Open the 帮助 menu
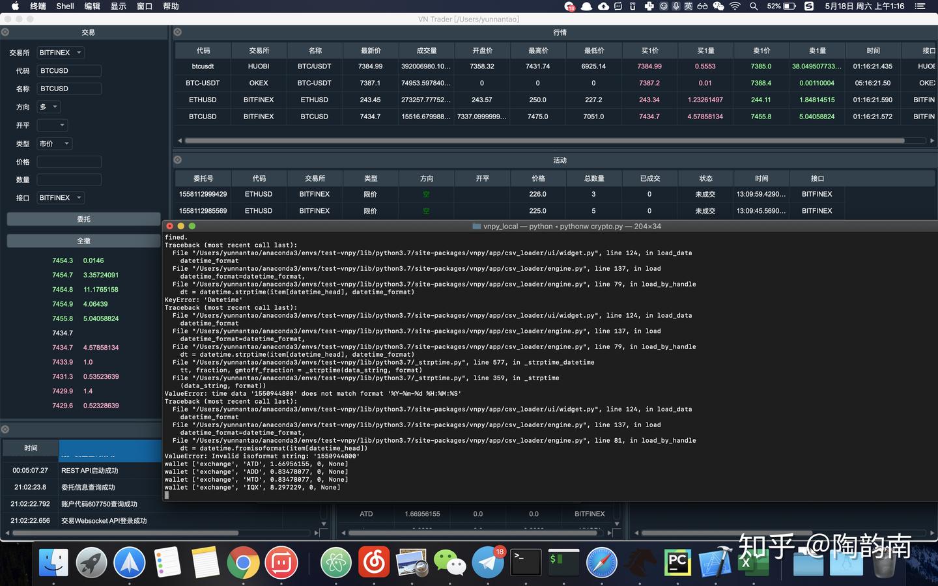Viewport: 938px width, 586px height. 171,6
